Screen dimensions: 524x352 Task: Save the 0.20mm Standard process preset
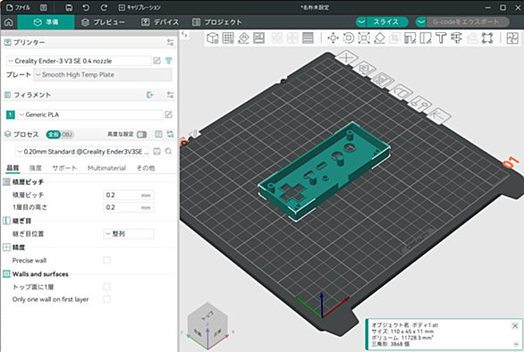(156, 152)
